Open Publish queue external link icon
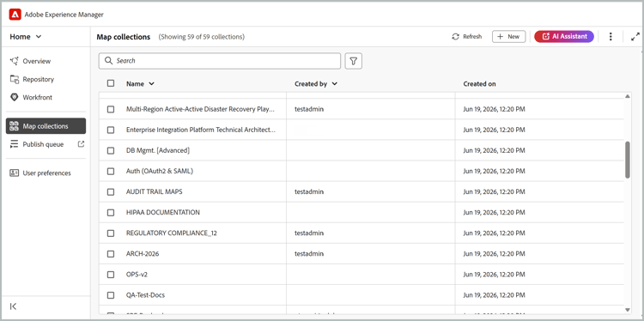The width and height of the screenshot is (644, 321). coord(82,143)
